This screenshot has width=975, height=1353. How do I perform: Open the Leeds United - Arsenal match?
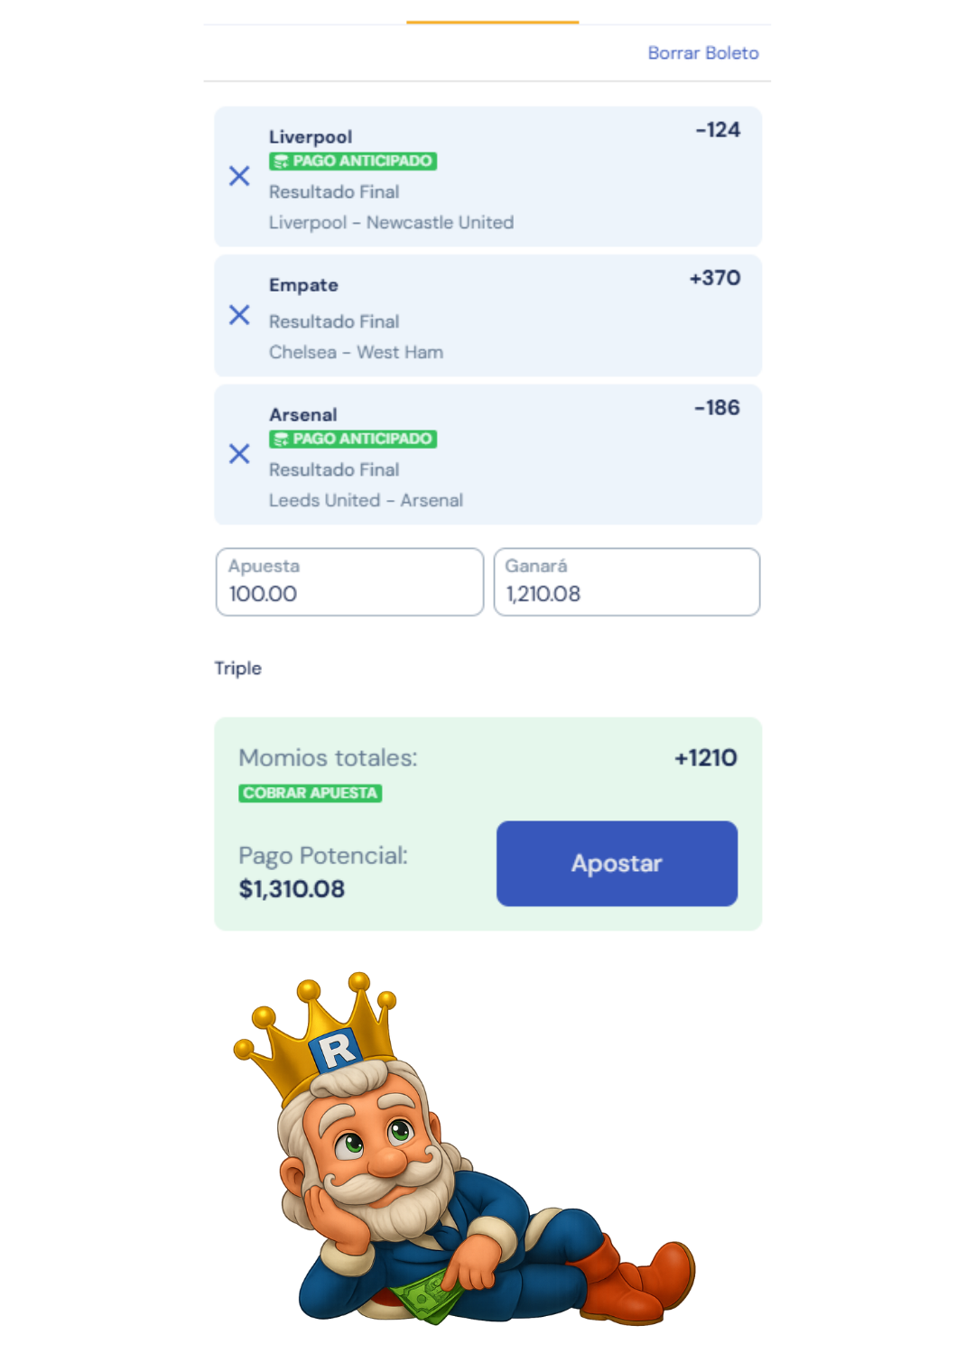[x=366, y=500]
